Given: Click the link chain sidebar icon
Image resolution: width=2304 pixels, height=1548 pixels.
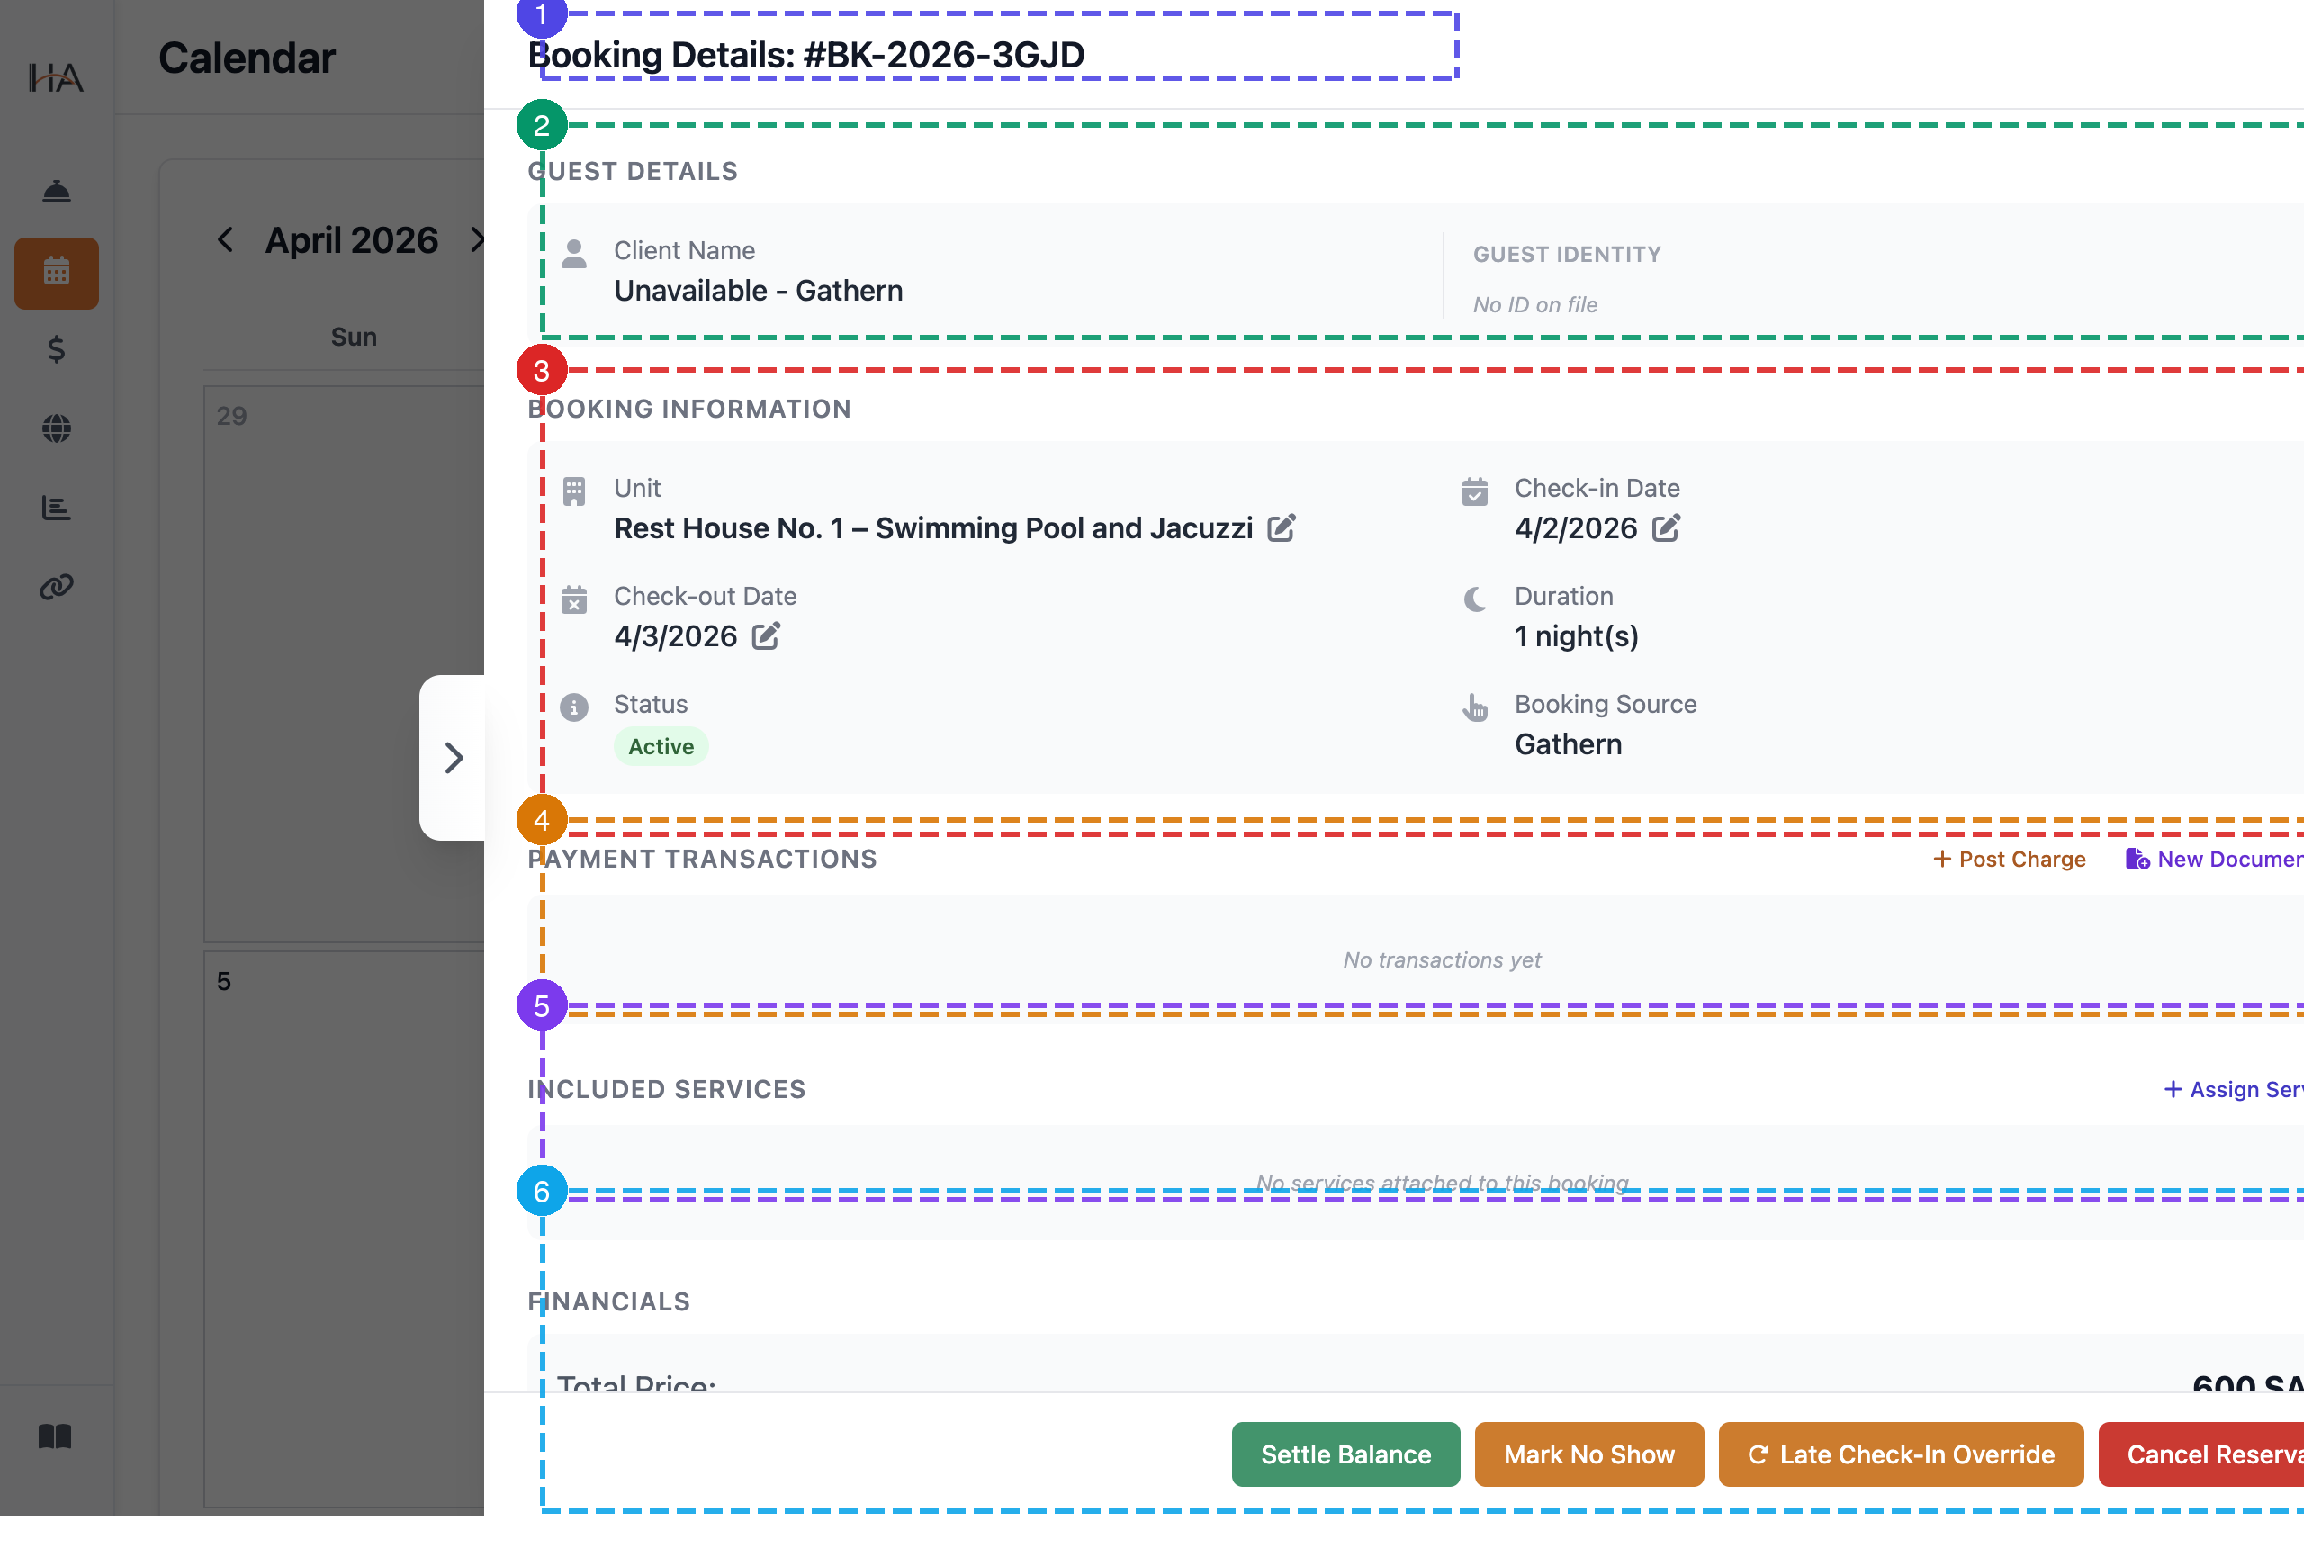Looking at the screenshot, I should tap(57, 587).
